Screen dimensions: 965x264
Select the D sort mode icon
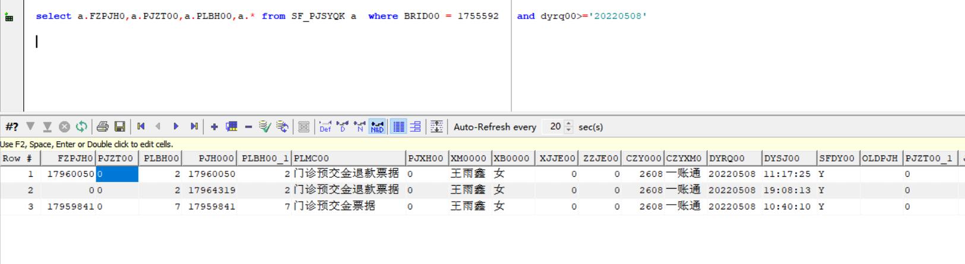343,127
